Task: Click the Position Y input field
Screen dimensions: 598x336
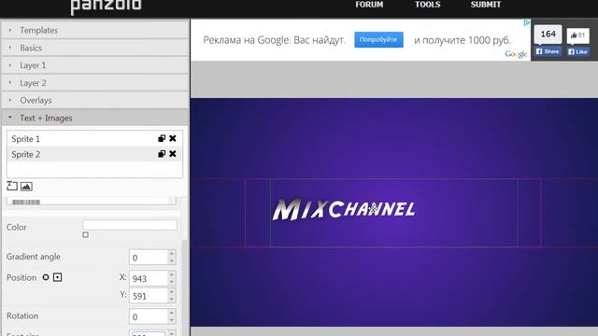Action: 148,296
